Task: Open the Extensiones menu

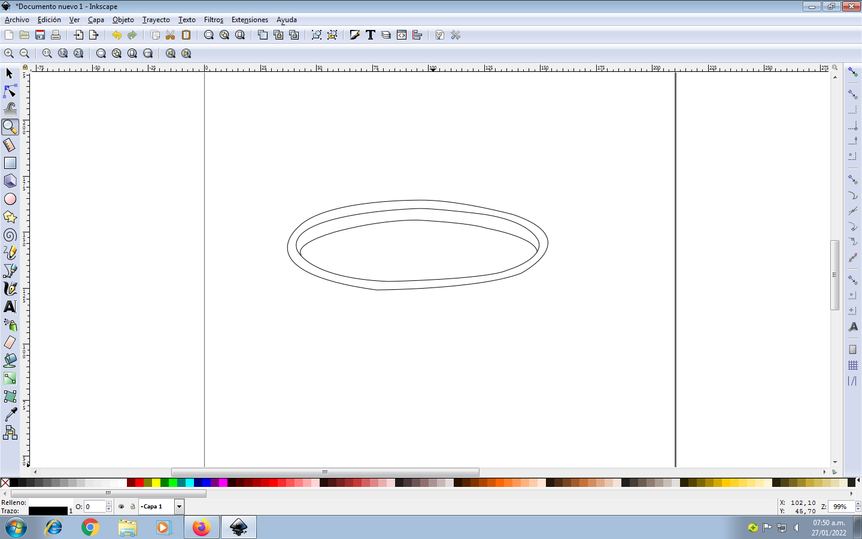Action: click(250, 20)
